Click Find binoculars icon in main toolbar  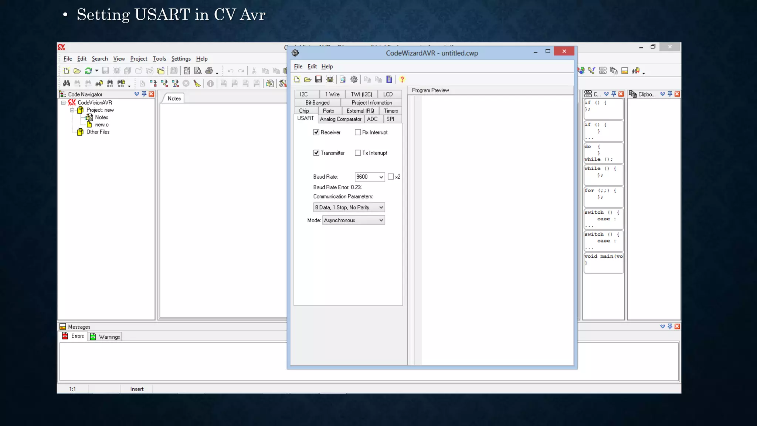[x=67, y=84]
